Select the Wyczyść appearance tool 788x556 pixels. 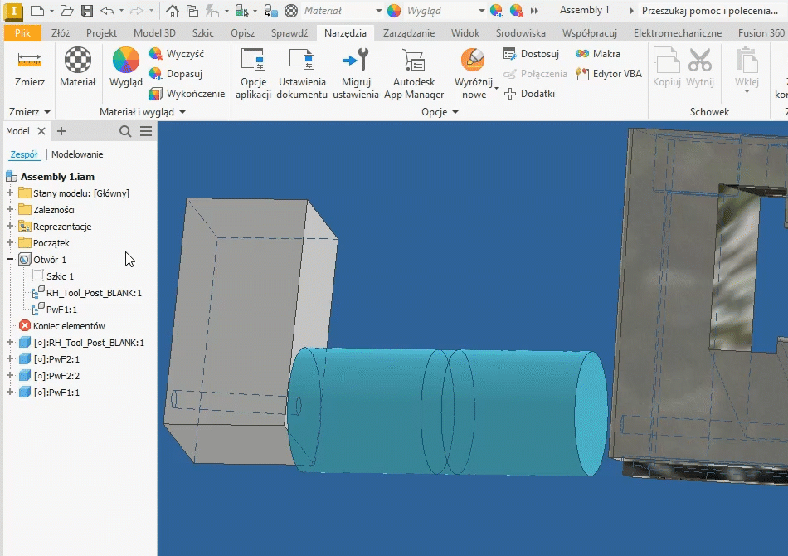click(x=177, y=53)
